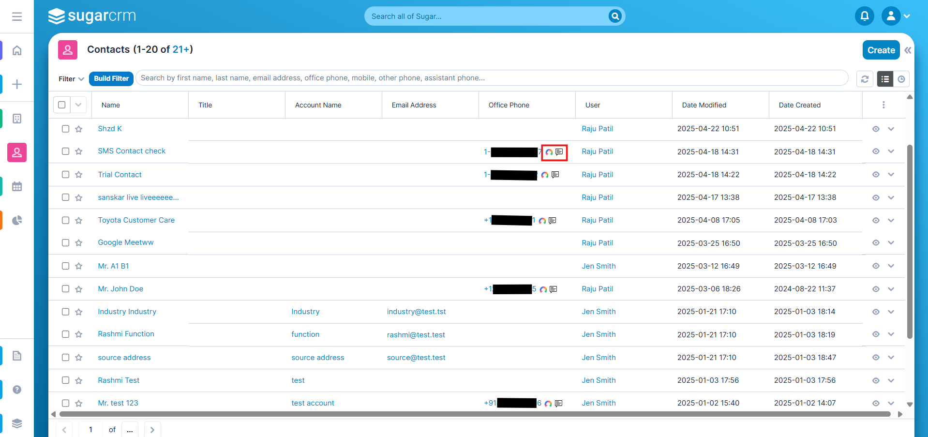Open the Accounts module in the sidebar
This screenshot has height=437, width=928.
click(x=17, y=119)
